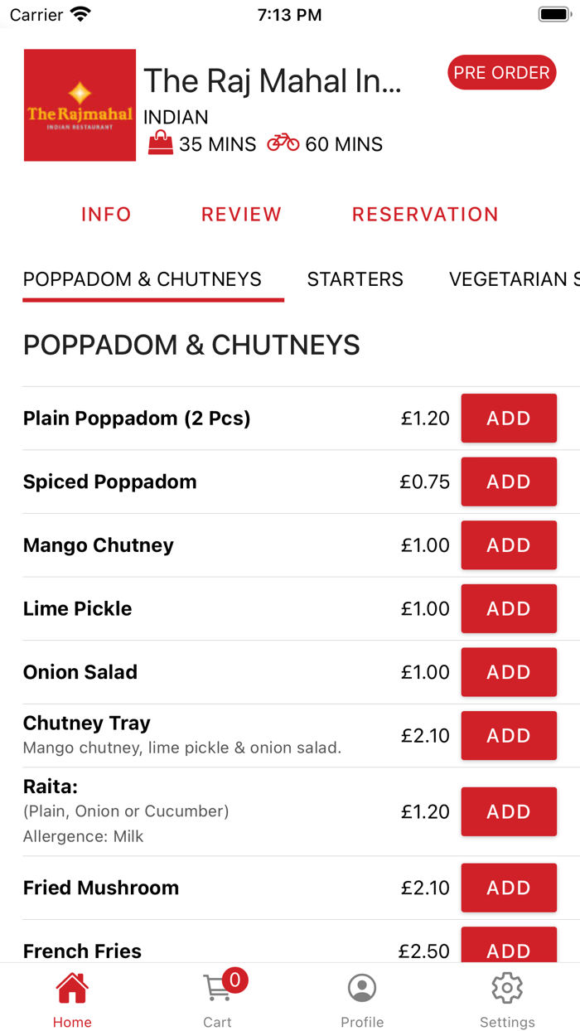Tap the Wi-Fi status icon

(80, 15)
